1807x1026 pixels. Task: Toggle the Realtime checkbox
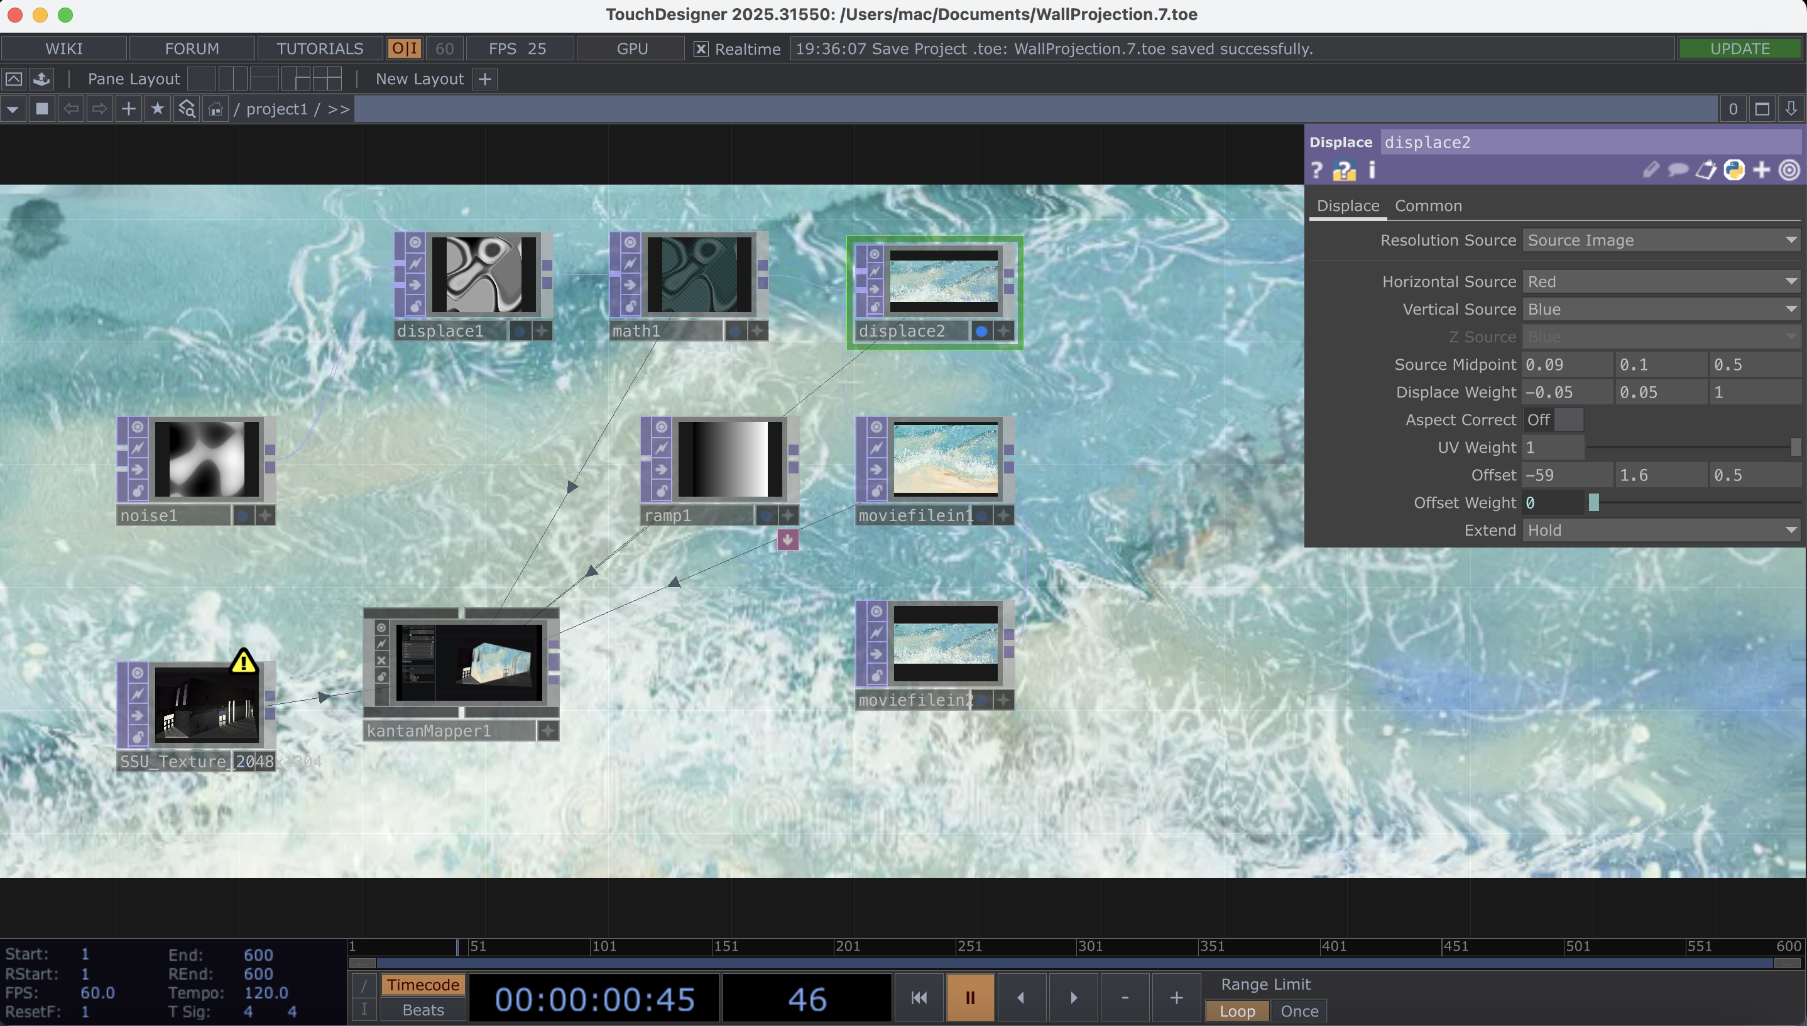click(x=700, y=48)
